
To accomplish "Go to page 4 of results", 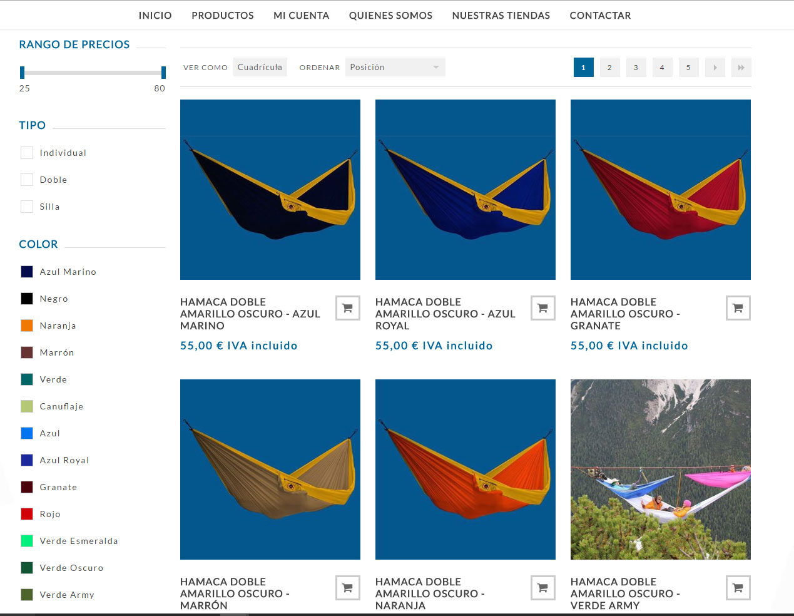I will click(x=662, y=68).
